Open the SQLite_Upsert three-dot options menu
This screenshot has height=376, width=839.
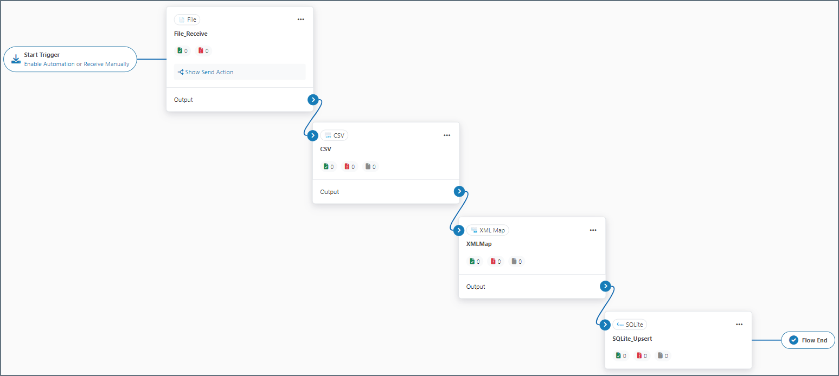point(739,325)
